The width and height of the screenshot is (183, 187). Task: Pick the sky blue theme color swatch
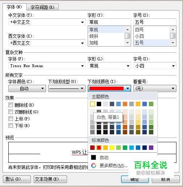coord(118,104)
